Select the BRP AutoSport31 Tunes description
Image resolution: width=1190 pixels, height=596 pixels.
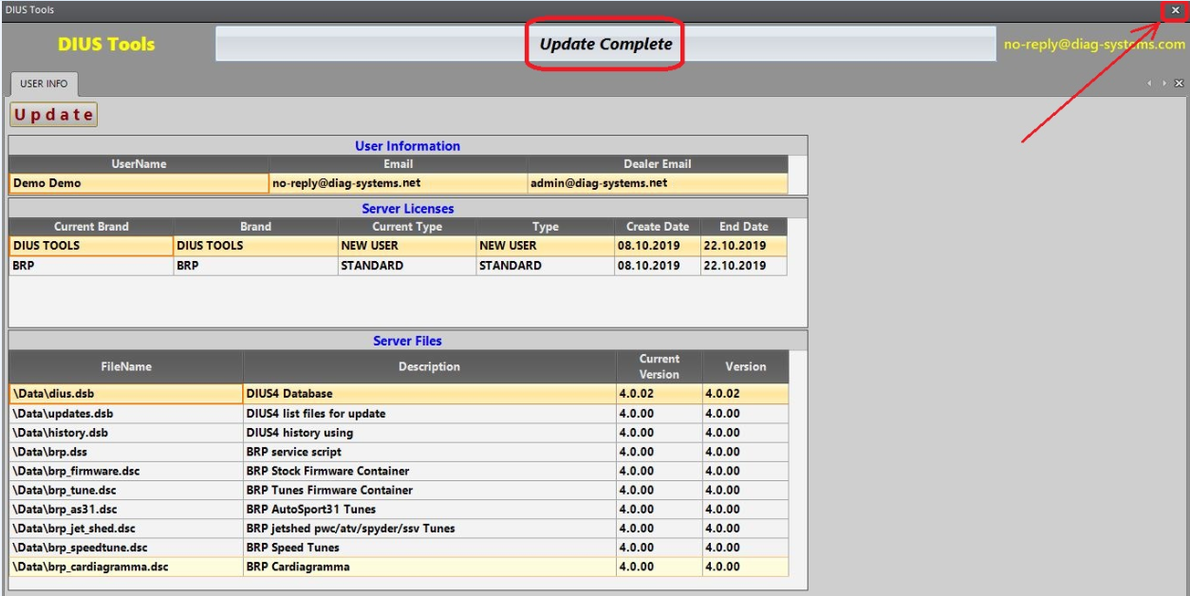point(429,510)
